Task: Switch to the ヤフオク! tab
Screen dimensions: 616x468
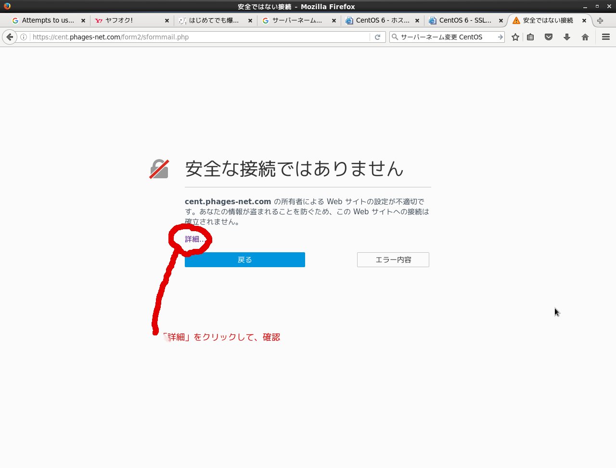Action: click(x=132, y=21)
